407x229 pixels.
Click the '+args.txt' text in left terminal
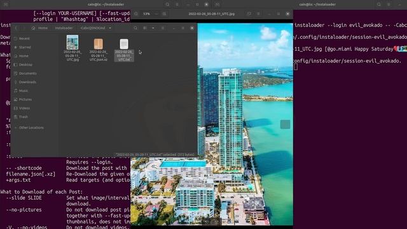coord(18,180)
